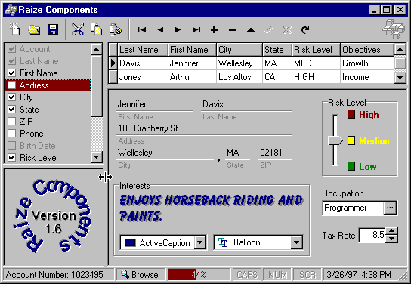Enable the Phone checkbox
This screenshot has width=411, height=284.
[12, 134]
